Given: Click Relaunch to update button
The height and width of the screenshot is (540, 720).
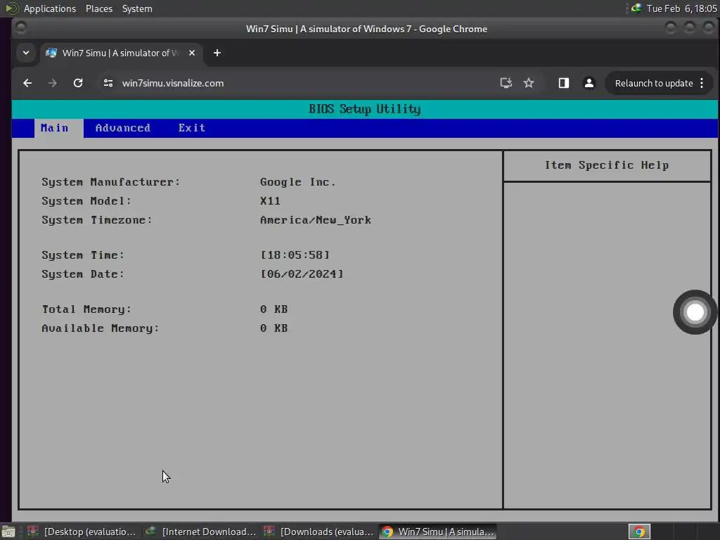Looking at the screenshot, I should (654, 83).
